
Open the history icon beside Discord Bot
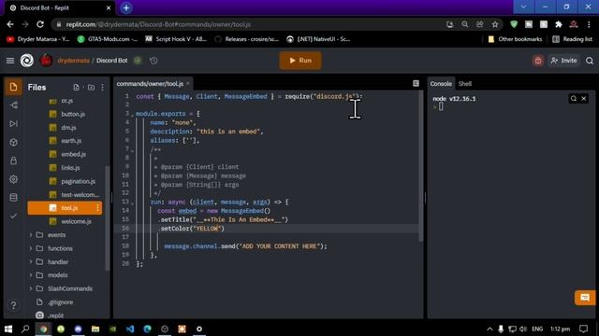tap(153, 60)
